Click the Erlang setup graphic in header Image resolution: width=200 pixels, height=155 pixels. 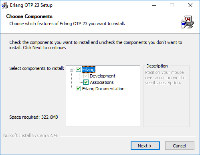tap(187, 22)
